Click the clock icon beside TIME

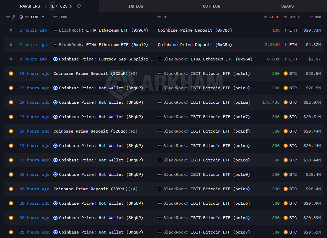click(21, 17)
